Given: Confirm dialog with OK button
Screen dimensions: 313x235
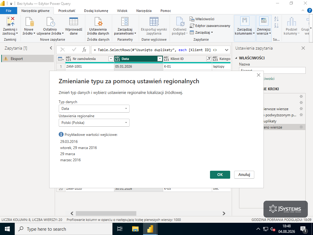Looking at the screenshot, I should pyautogui.click(x=220, y=174).
